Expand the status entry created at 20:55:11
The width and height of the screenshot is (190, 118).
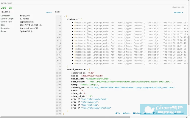click(x=73, y=23)
